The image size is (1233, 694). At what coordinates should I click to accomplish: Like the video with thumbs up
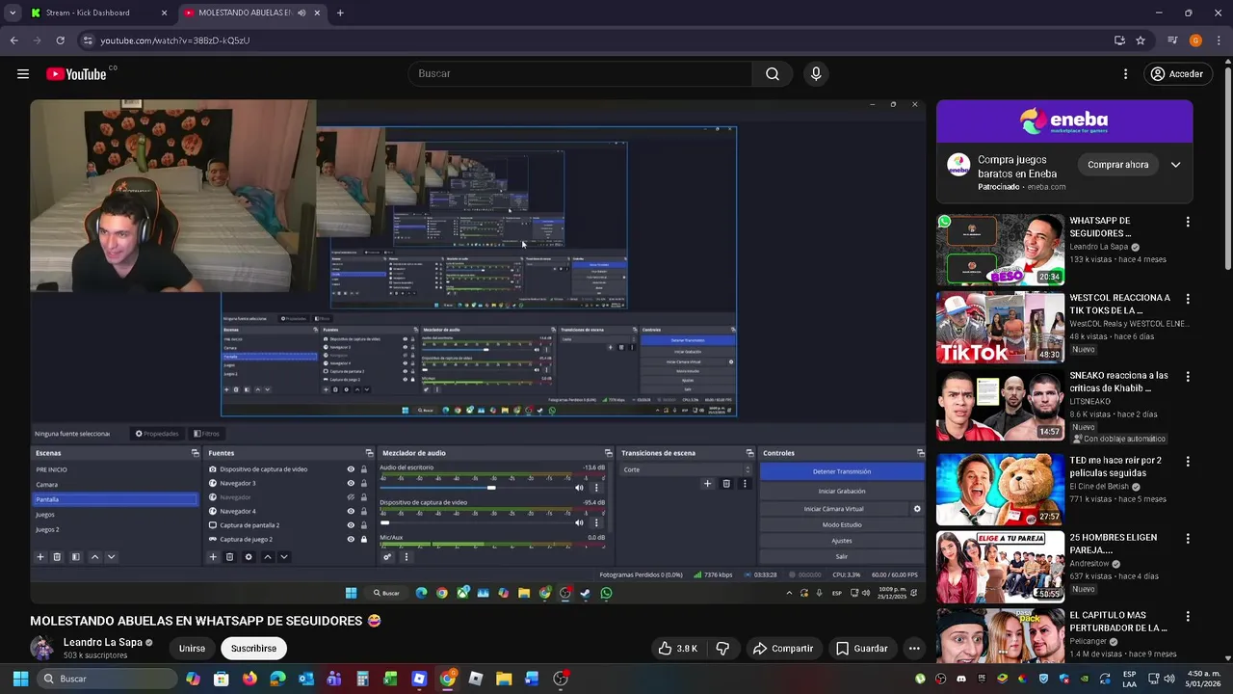point(678,649)
